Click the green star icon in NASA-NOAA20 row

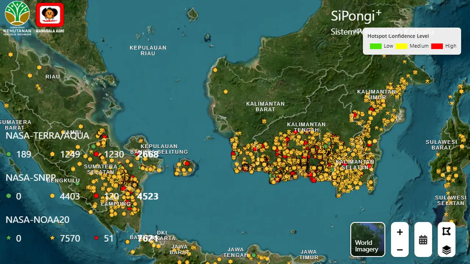pos(8,238)
